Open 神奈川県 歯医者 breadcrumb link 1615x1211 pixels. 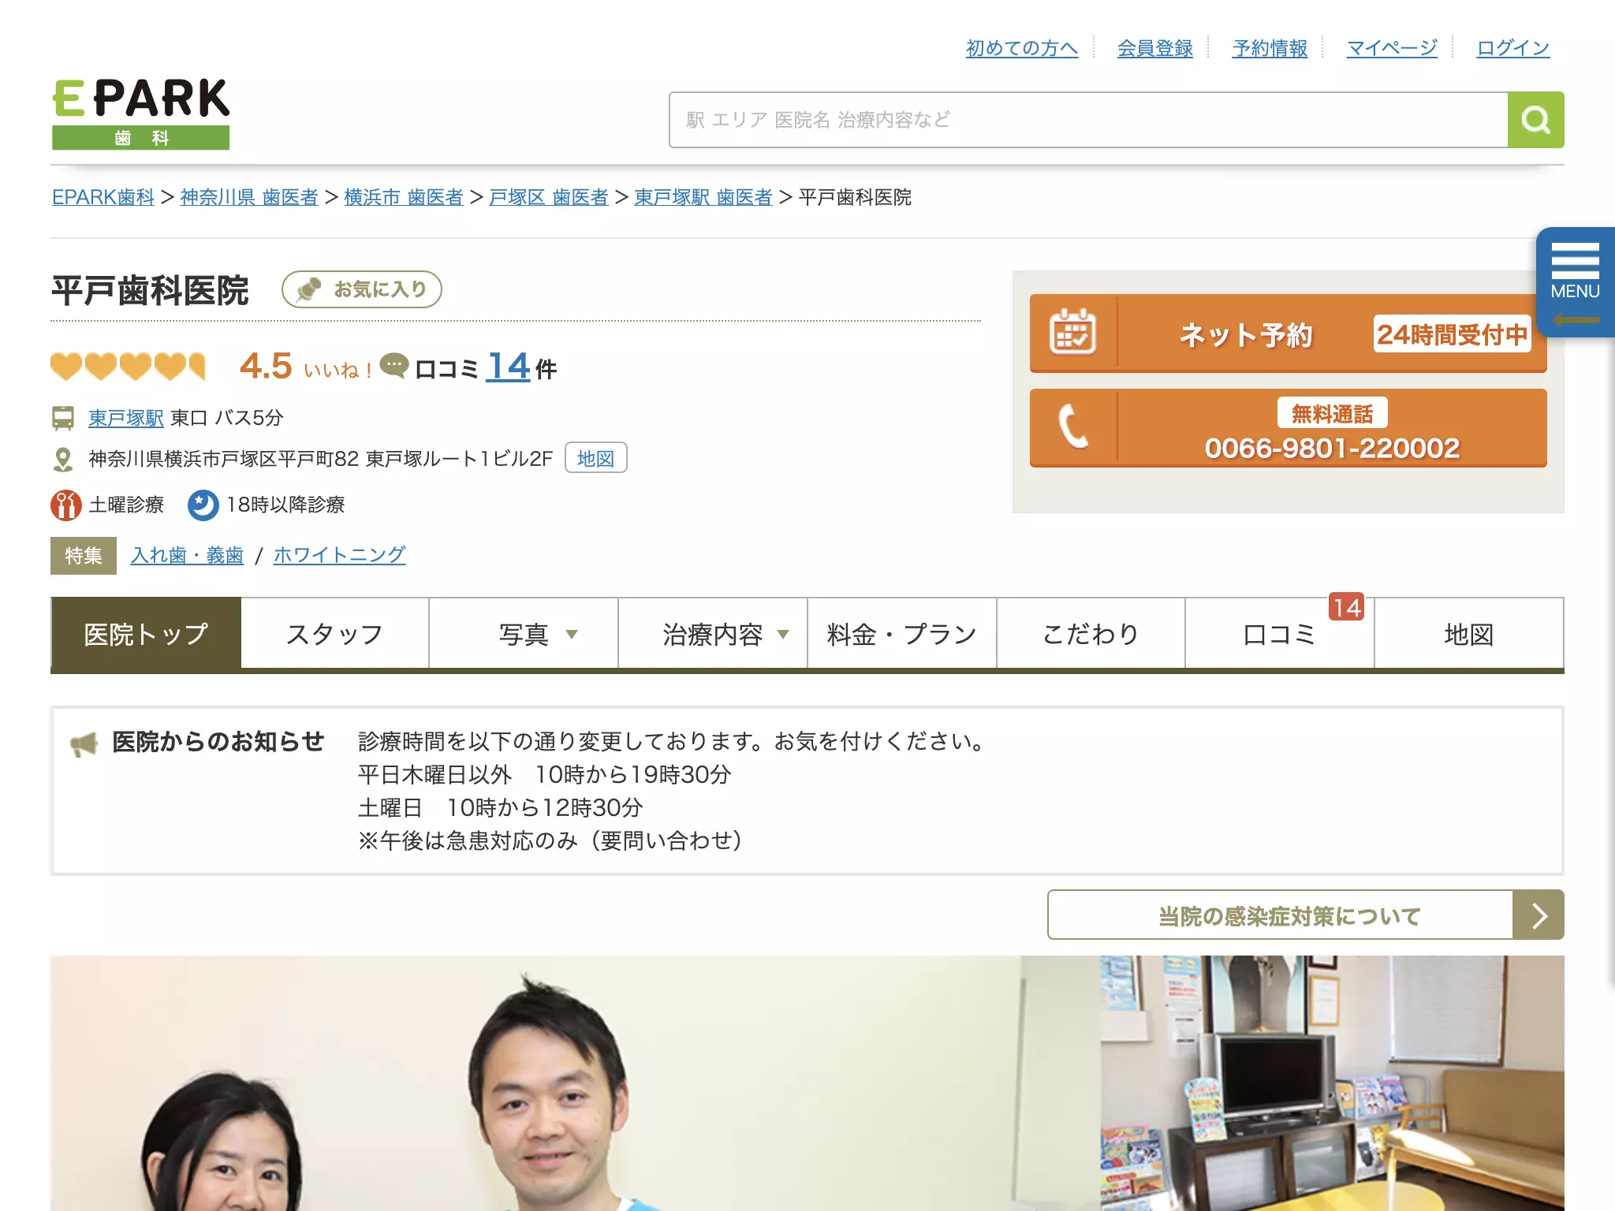pyautogui.click(x=249, y=197)
